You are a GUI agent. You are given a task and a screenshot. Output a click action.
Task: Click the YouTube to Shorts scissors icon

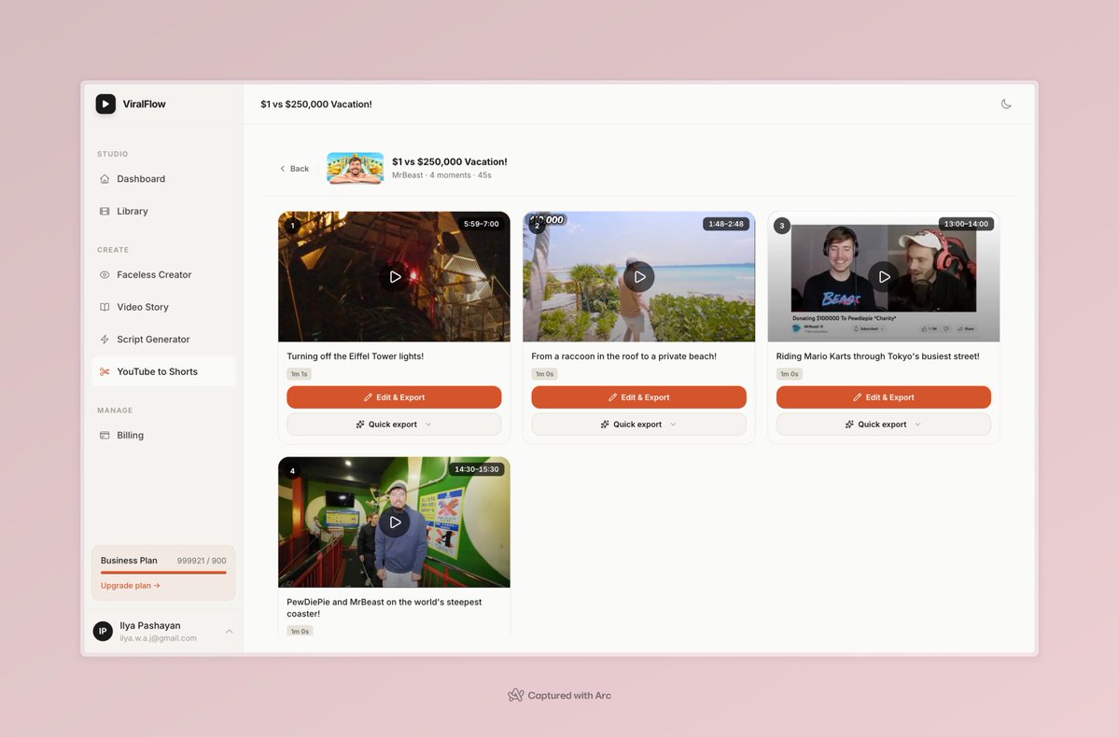(x=105, y=371)
